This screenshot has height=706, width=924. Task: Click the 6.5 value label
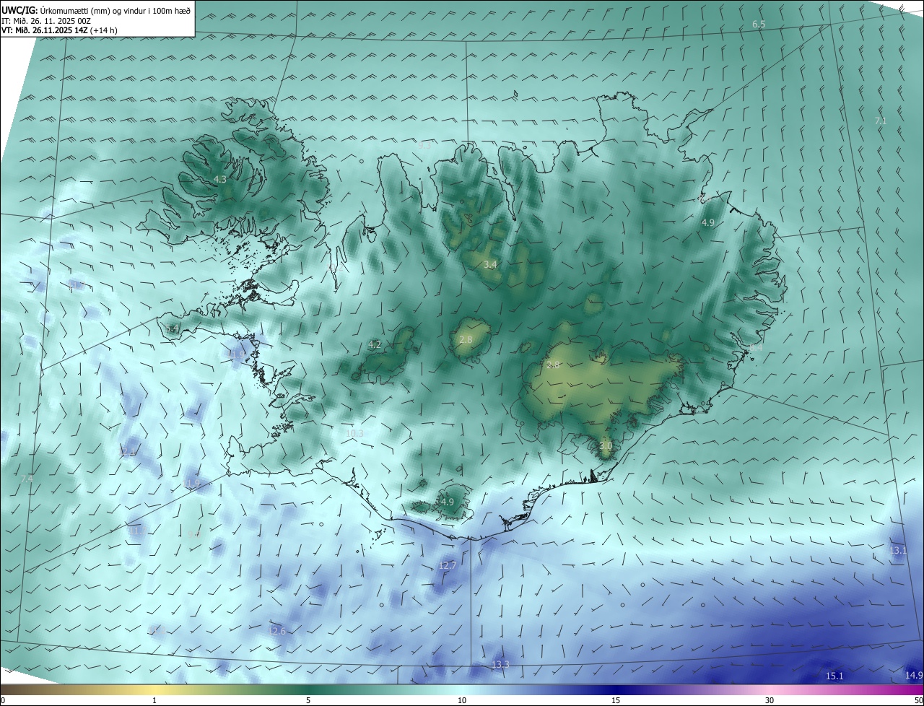pos(759,25)
